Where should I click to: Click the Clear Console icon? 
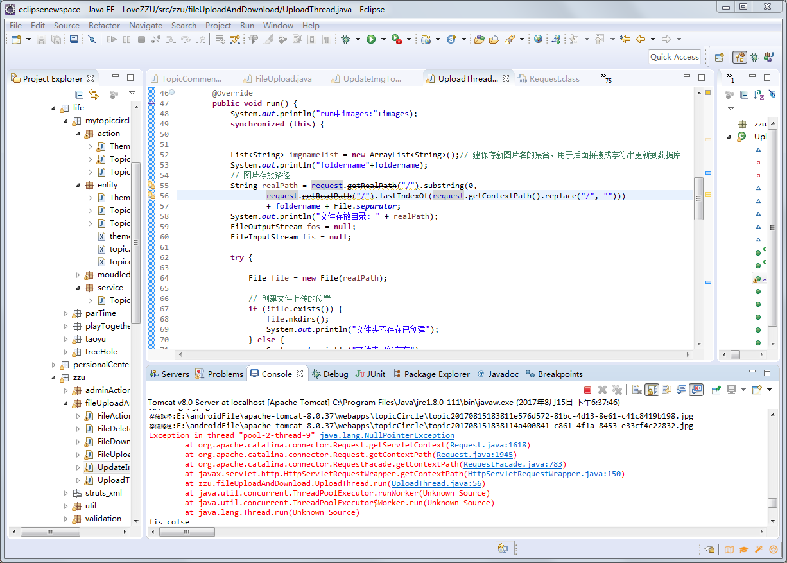pos(636,390)
